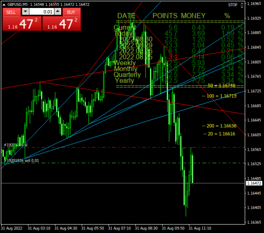Click the Weekly money value 5.93
The height and width of the screenshot is (233, 264).
coord(199,63)
